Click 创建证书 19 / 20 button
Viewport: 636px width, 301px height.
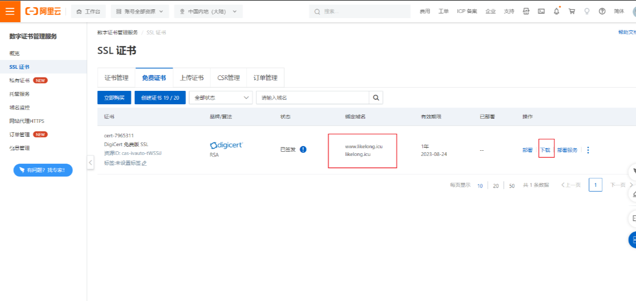160,98
